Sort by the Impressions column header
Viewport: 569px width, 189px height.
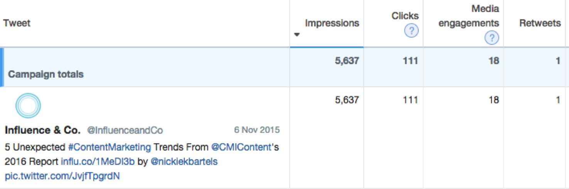(332, 23)
